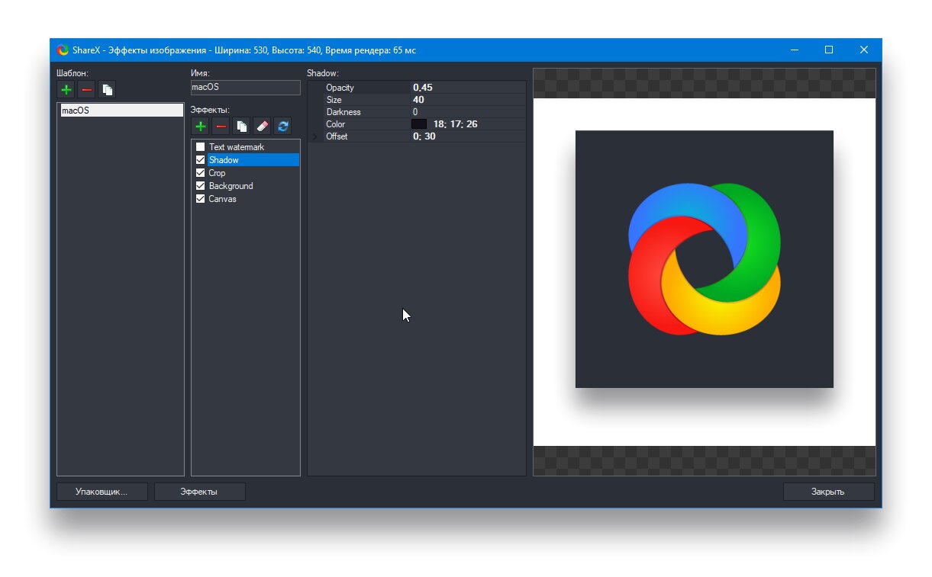Expand the Offset property row arrow

click(x=315, y=136)
